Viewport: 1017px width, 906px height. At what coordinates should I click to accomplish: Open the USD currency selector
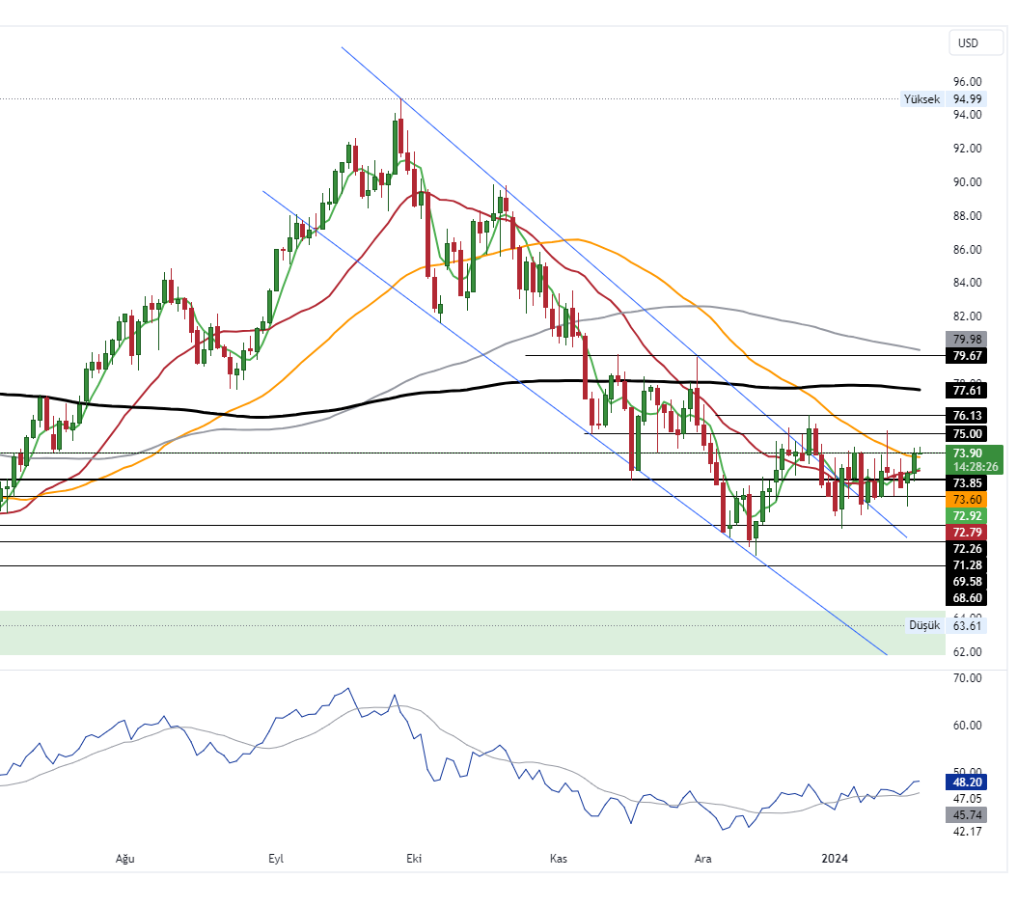tap(967, 42)
